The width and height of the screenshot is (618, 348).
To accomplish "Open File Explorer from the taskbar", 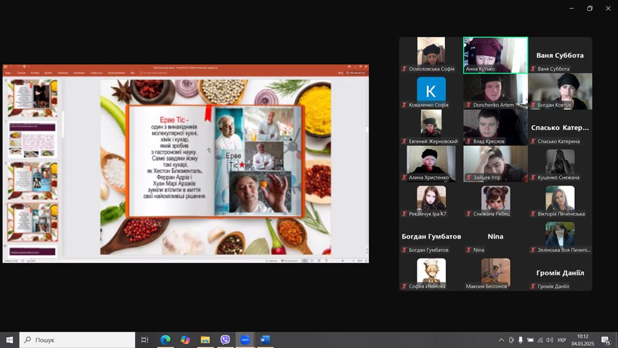I will (206, 340).
